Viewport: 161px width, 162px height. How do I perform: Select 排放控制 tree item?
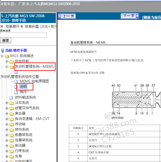pyautogui.click(x=22, y=61)
